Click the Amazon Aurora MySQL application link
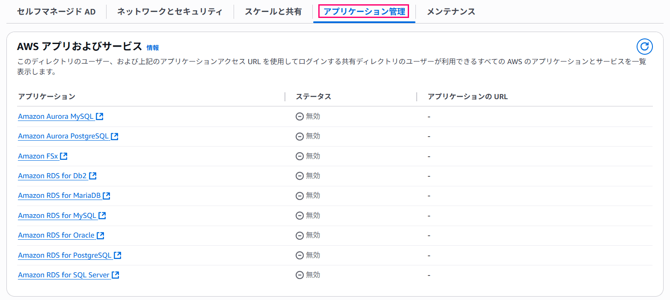This screenshot has width=670, height=300. click(x=56, y=116)
